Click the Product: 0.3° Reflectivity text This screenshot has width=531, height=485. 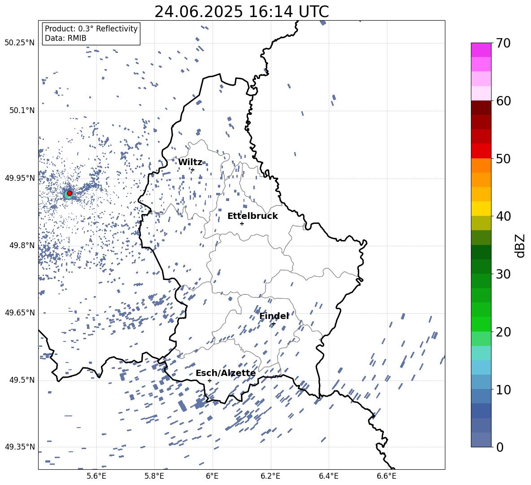[x=91, y=29]
